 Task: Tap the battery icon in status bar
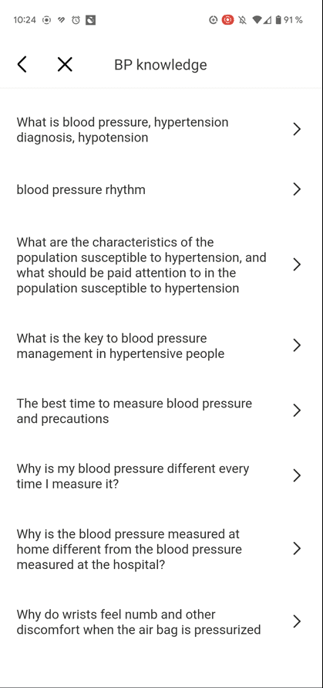click(x=278, y=20)
